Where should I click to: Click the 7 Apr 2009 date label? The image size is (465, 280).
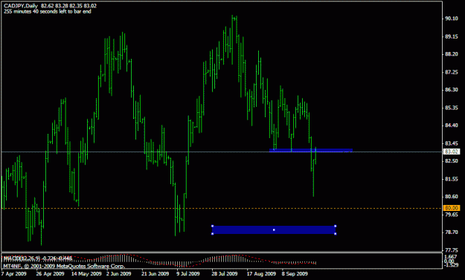click(x=14, y=274)
